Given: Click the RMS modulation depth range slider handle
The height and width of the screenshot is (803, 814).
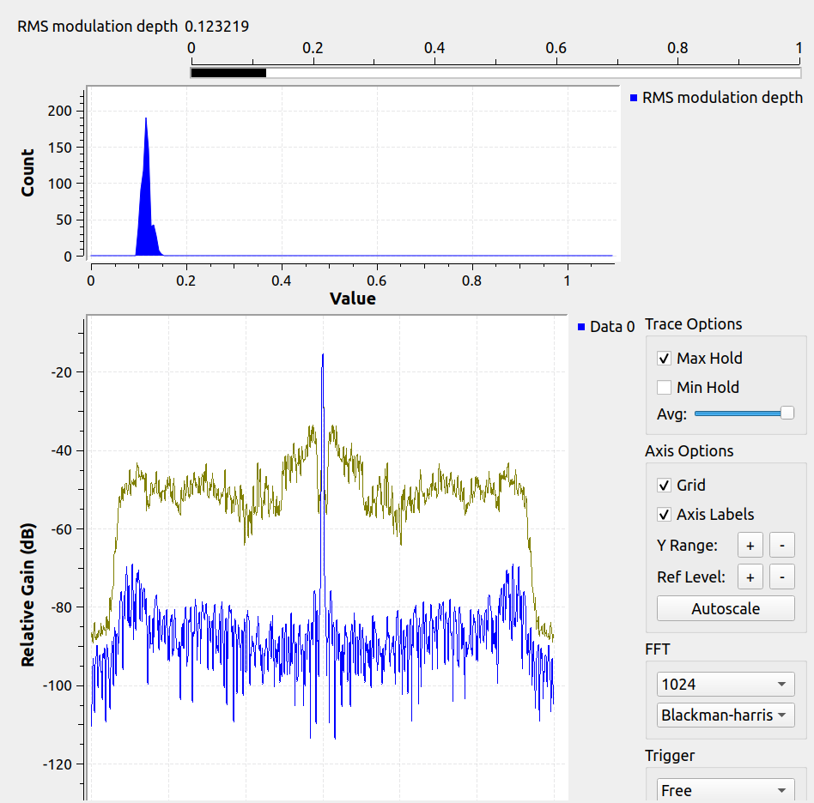Looking at the screenshot, I should coord(227,73).
